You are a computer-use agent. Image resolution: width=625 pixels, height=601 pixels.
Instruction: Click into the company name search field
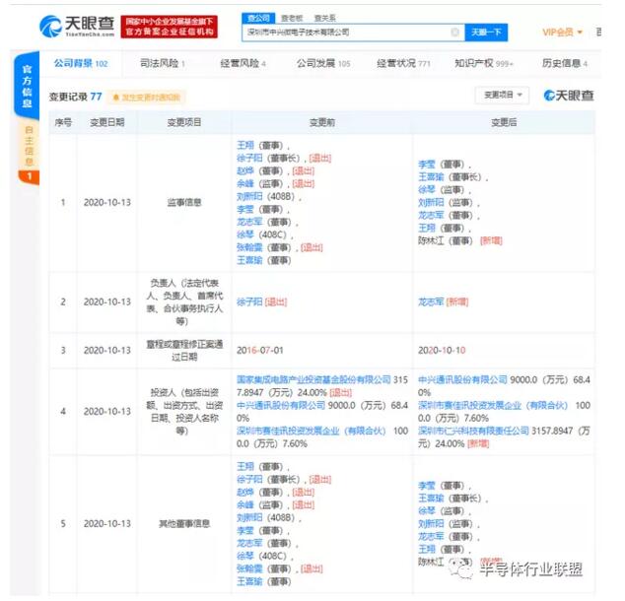click(x=345, y=33)
